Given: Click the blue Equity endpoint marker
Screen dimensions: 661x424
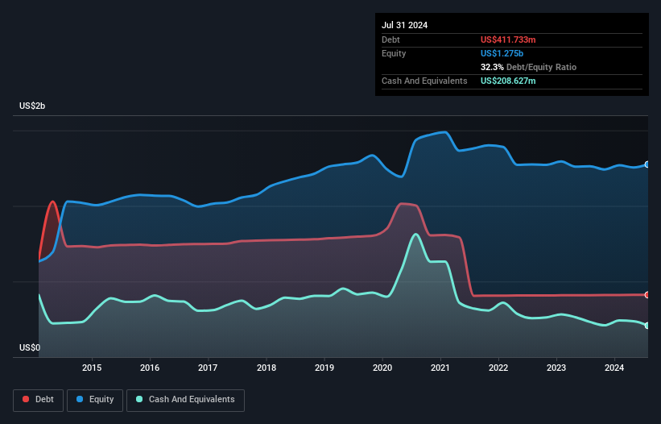Looking at the screenshot, I should tap(647, 164).
